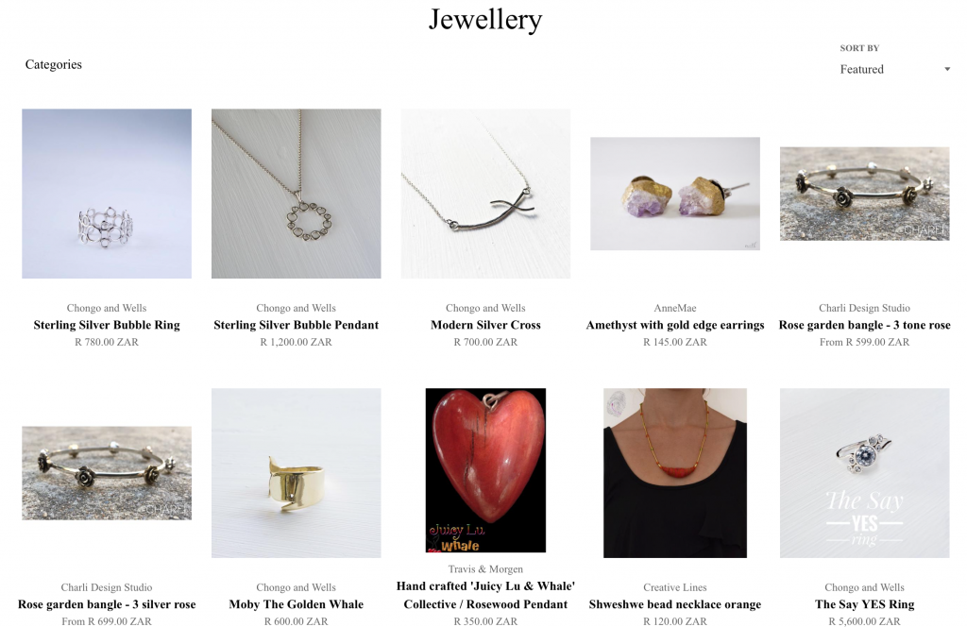Open the Amethyst with gold edge earrings link
Viewport: 967px width, 627px height.
coord(674,325)
